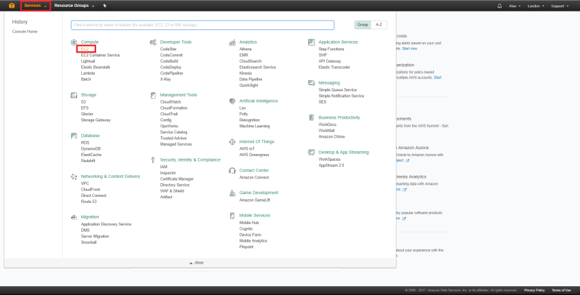Click the Migration category icon

(74, 217)
